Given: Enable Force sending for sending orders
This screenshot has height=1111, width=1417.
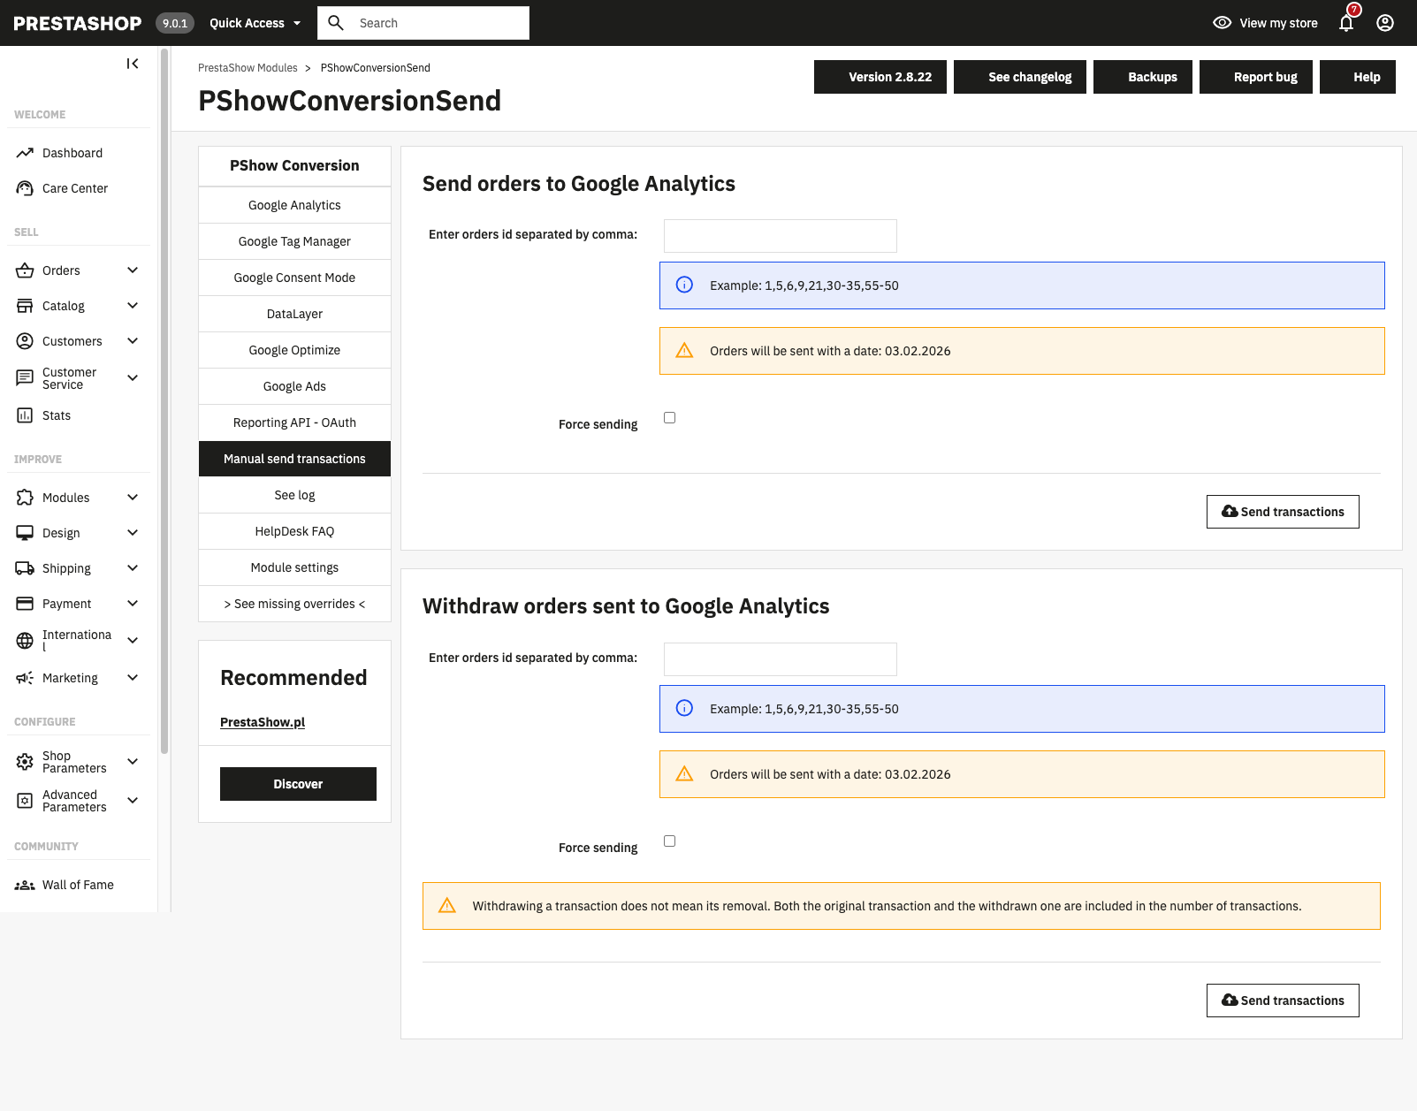Looking at the screenshot, I should [x=669, y=418].
